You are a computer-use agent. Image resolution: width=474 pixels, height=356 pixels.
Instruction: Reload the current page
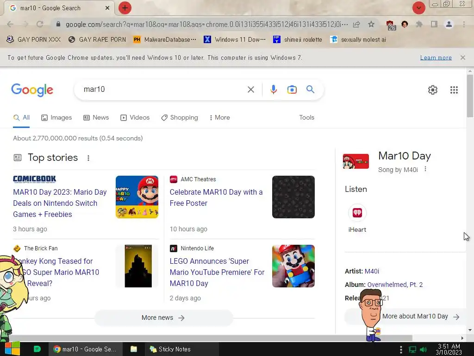point(40,24)
